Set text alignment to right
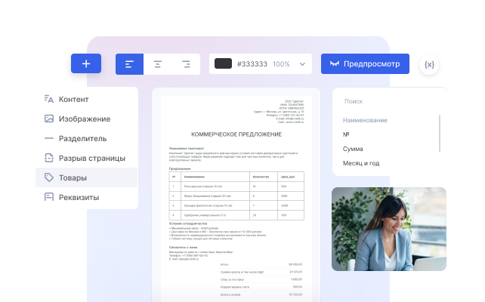485x302 pixels. pos(186,64)
